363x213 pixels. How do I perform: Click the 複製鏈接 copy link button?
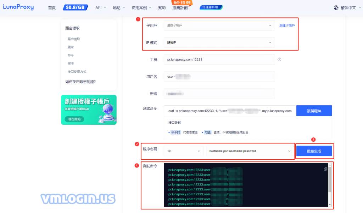pos(314,111)
